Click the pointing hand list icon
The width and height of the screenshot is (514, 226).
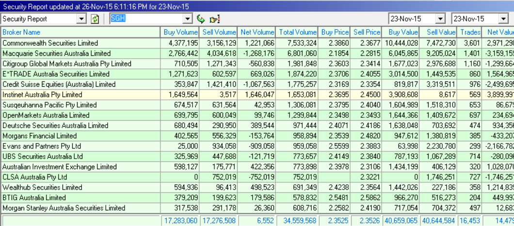click(x=214, y=19)
